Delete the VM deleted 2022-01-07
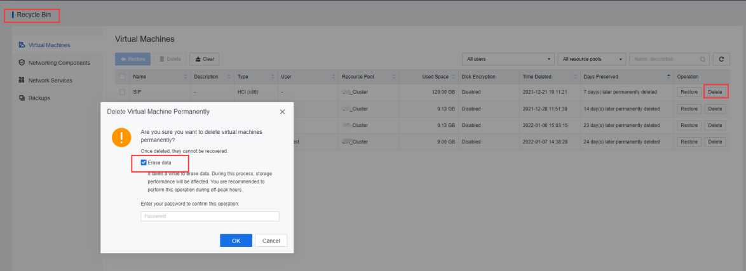 click(x=715, y=142)
